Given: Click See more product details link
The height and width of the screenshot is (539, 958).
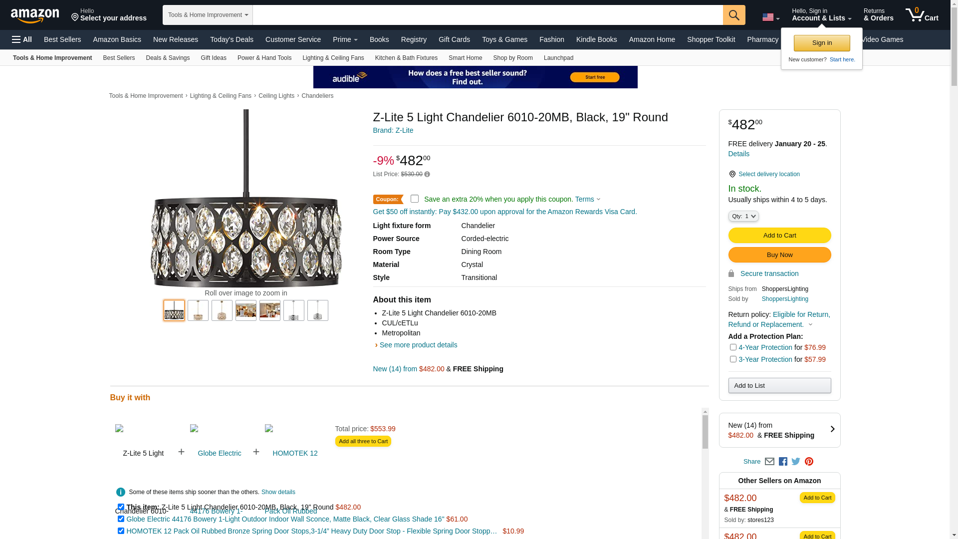Looking at the screenshot, I should point(418,345).
